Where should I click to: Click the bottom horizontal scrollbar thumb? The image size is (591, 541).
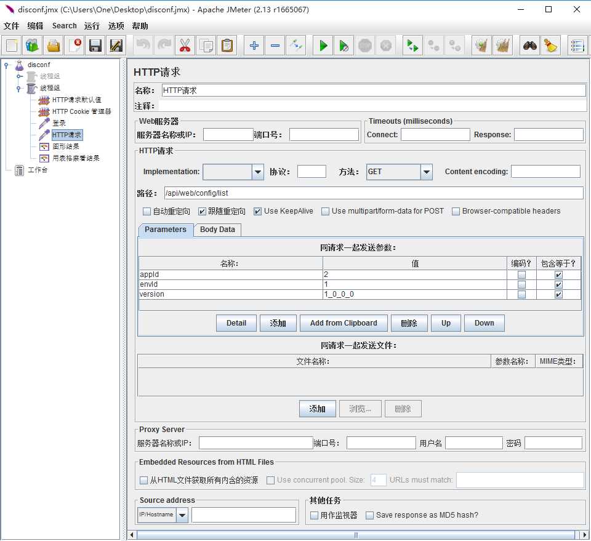point(356,535)
